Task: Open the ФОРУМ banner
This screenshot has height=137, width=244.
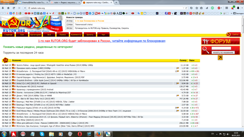Action: click(x=221, y=41)
